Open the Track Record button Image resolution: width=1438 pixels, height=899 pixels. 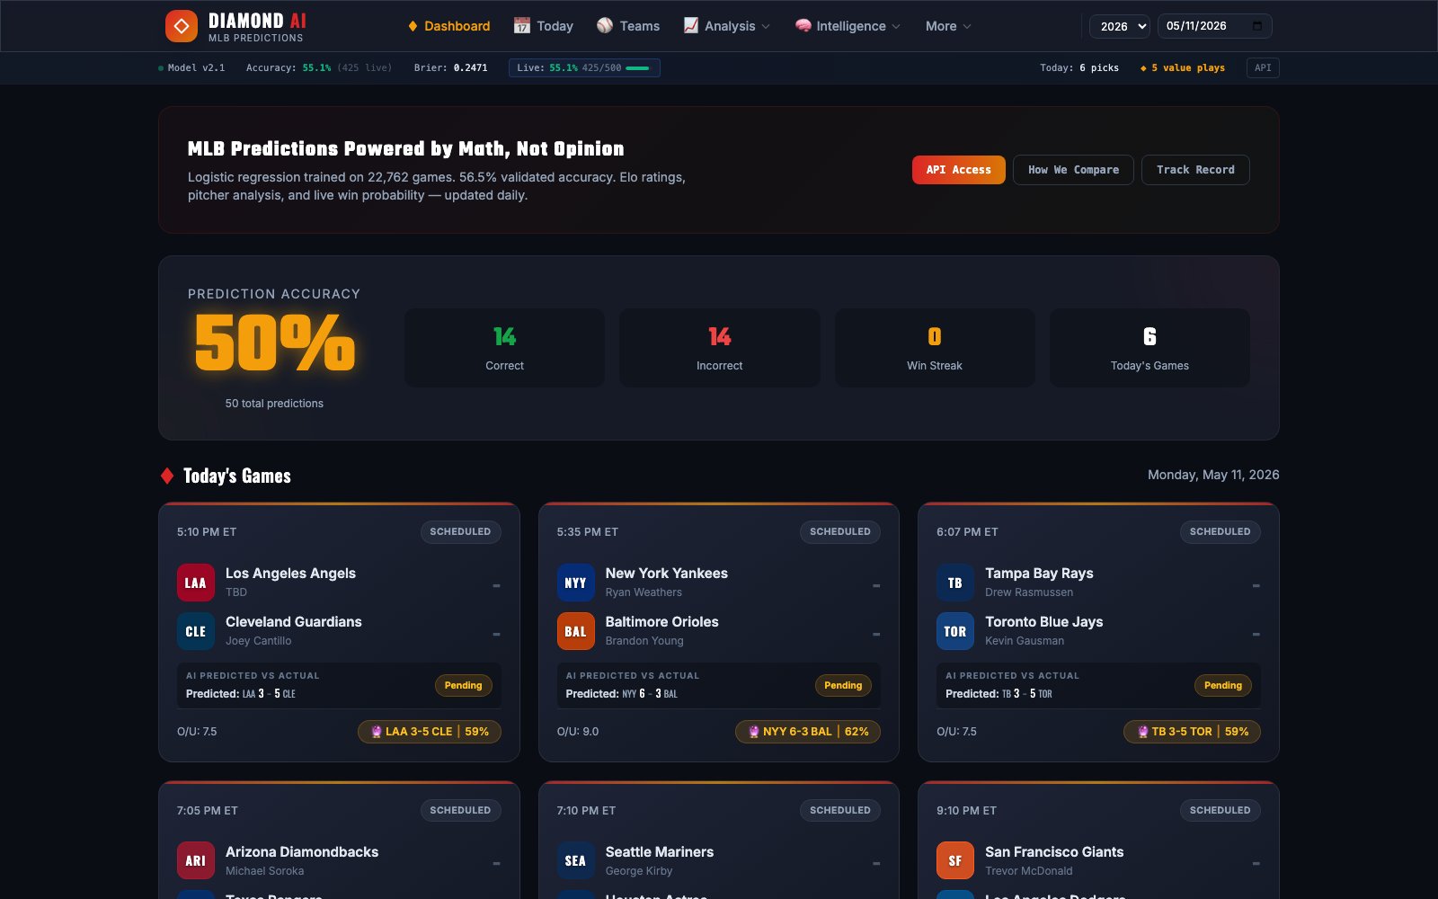point(1195,170)
